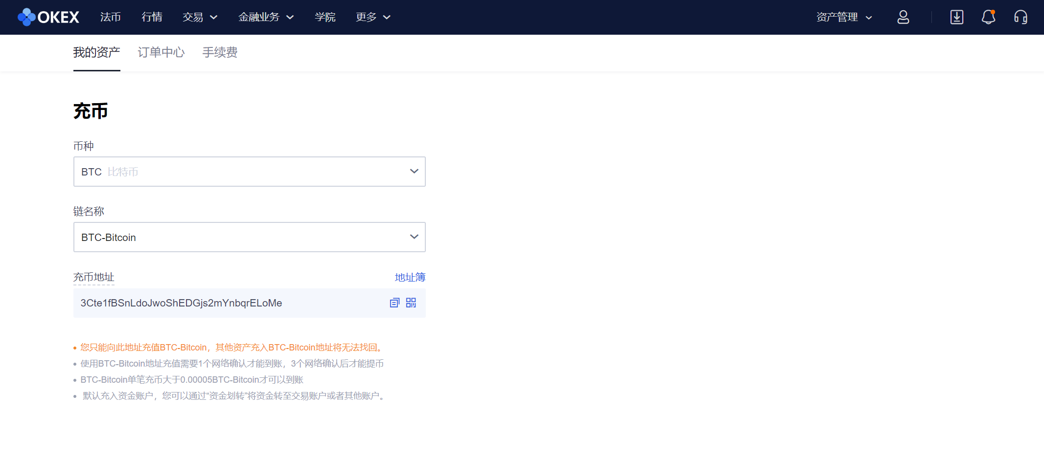Expand the 交易 menu

200,17
